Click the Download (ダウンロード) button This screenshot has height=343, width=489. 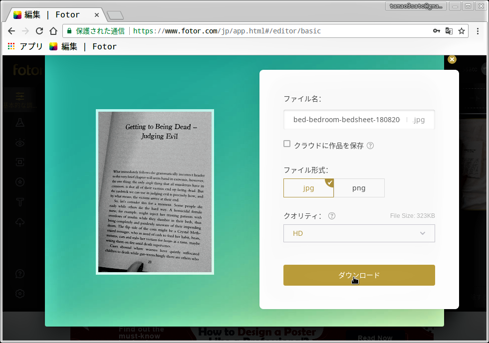point(359,275)
